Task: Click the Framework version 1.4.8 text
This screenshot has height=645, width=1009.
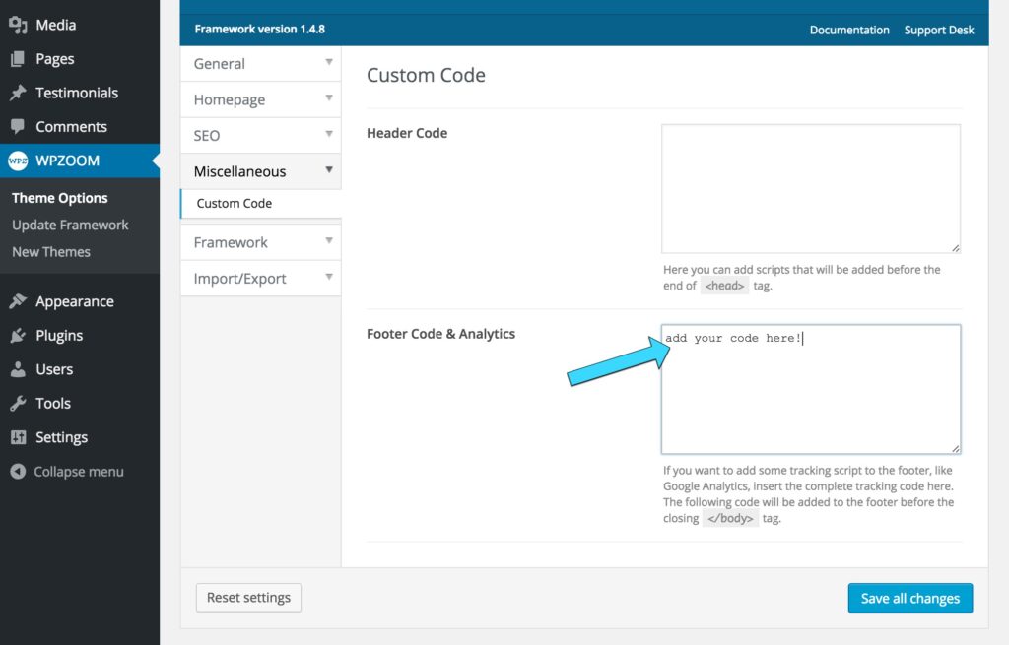Action: click(x=260, y=29)
